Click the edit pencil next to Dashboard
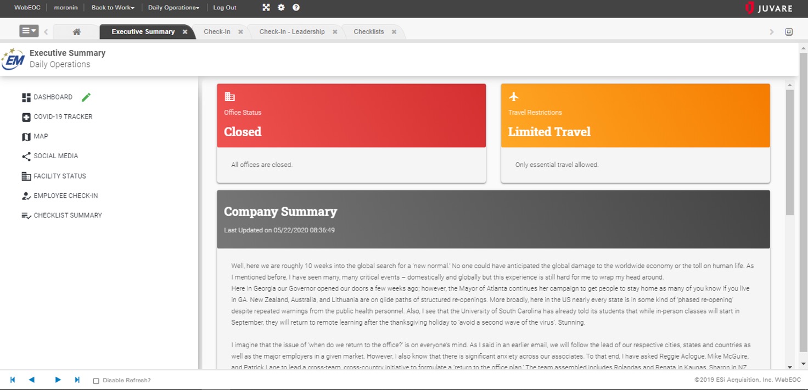This screenshot has width=808, height=390. (86, 97)
